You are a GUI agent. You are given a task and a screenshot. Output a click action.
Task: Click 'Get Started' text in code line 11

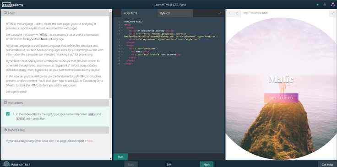pyautogui.click(x=168, y=55)
